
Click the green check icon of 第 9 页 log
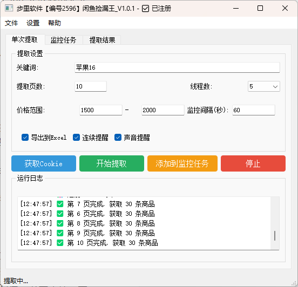(60, 233)
